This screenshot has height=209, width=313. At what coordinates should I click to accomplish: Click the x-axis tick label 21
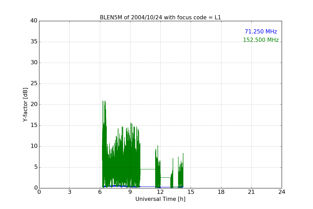point(251,192)
